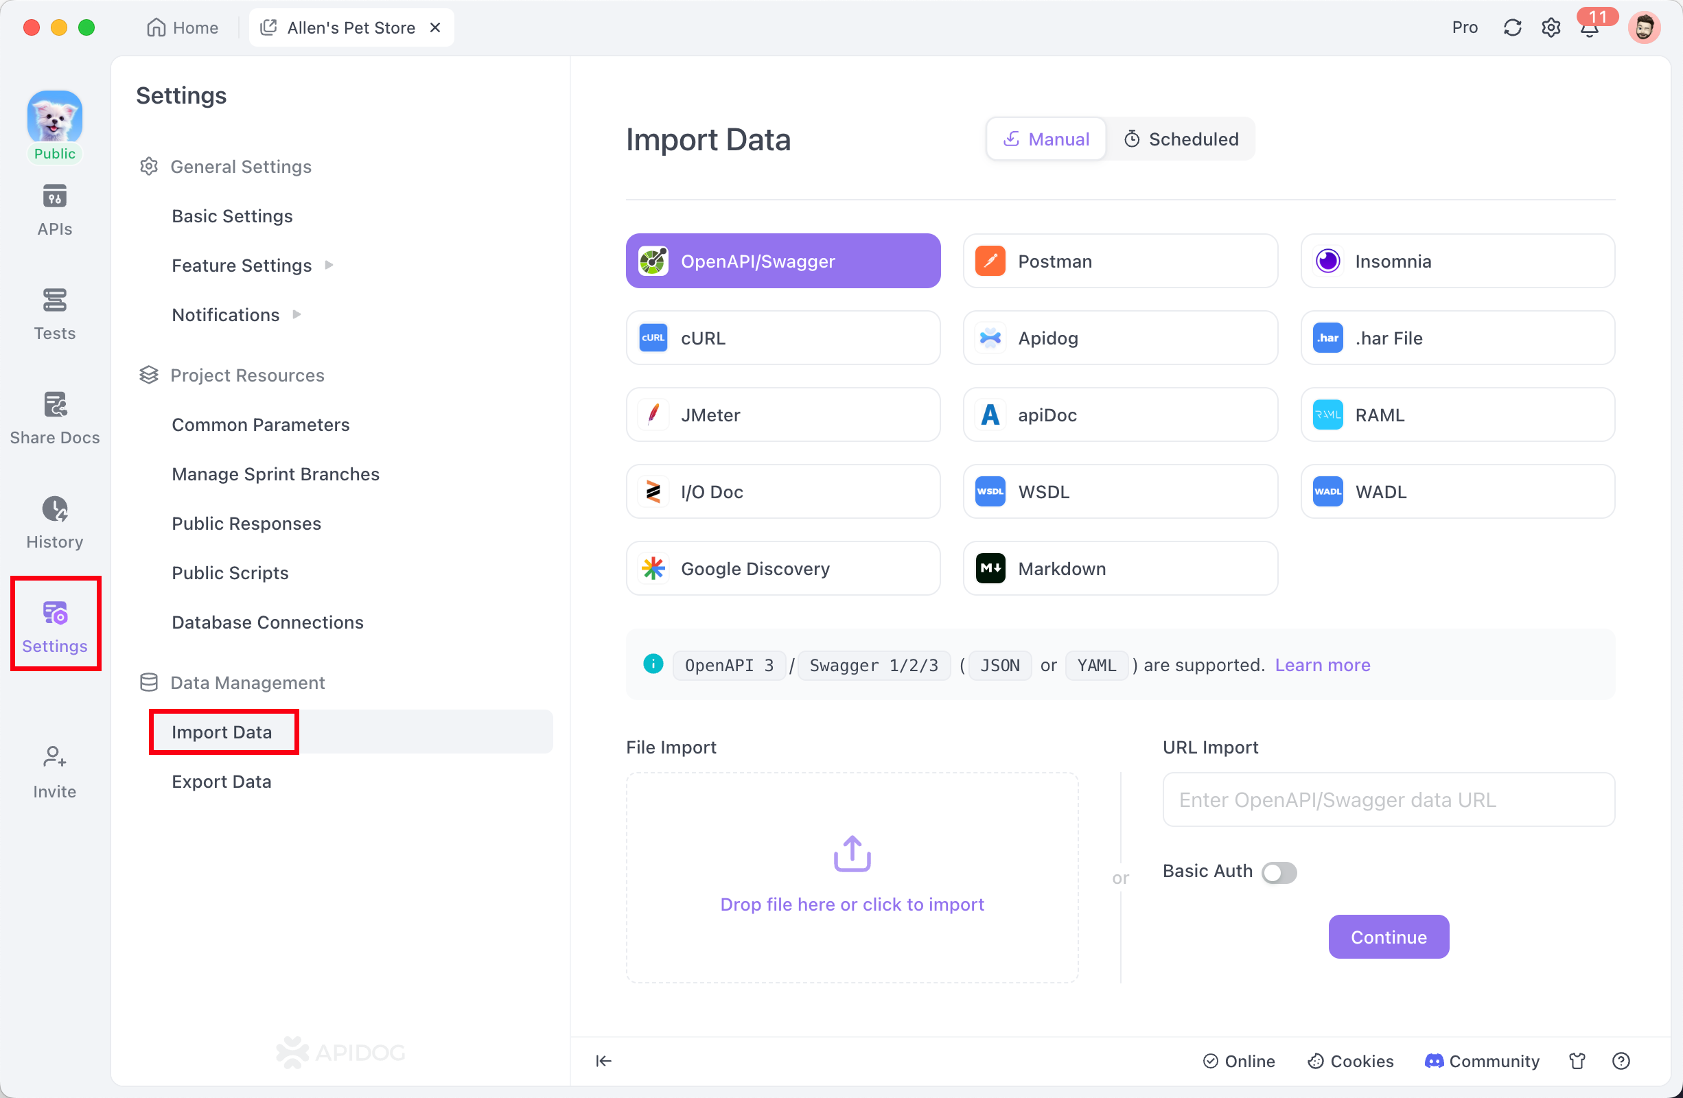Open Database Connections settings
Screen dimensions: 1683x1098
coord(267,622)
